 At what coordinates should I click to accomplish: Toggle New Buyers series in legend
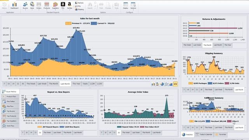pos(70,127)
